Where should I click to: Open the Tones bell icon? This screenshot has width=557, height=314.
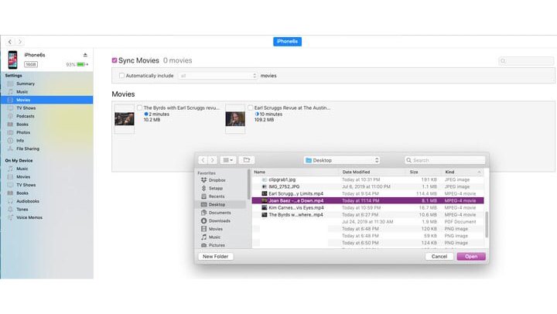coord(10,210)
